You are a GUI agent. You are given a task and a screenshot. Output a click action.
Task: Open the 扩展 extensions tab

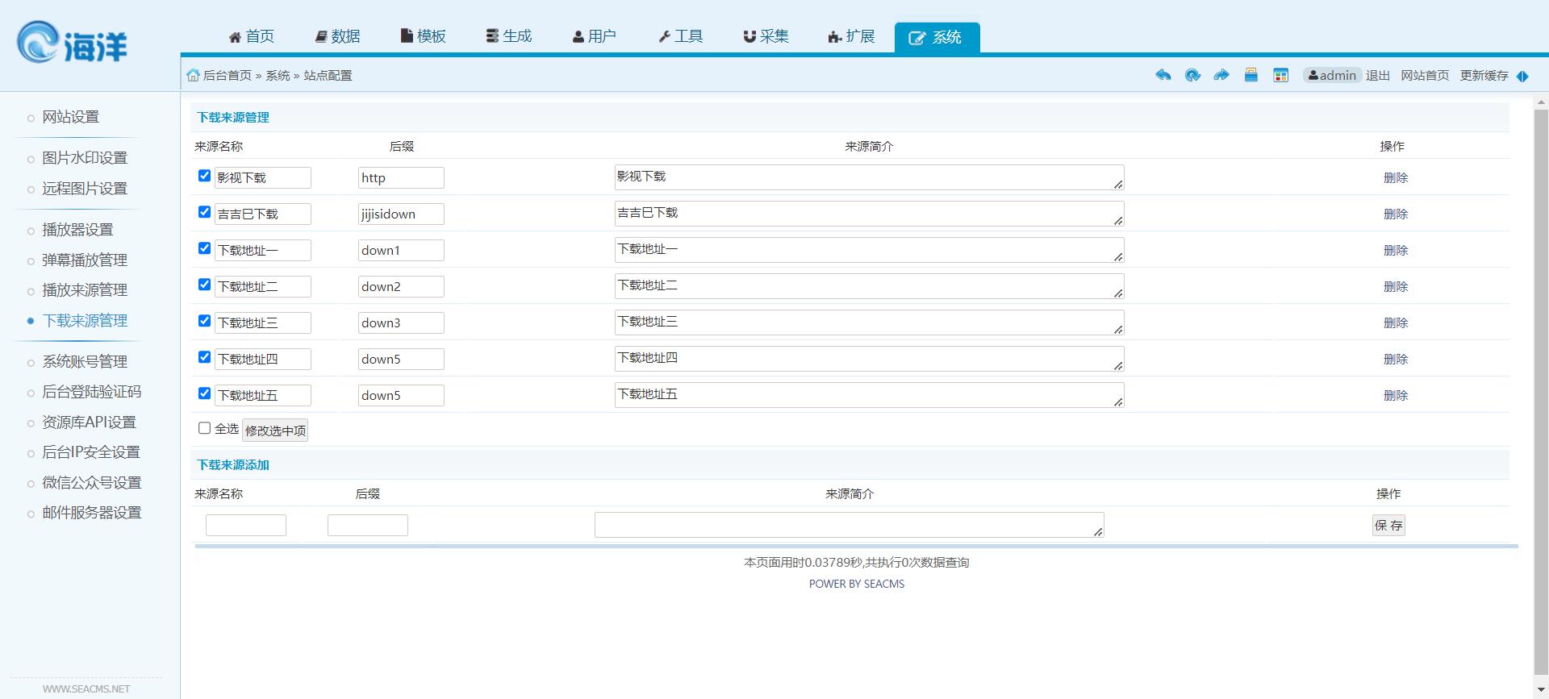851,36
